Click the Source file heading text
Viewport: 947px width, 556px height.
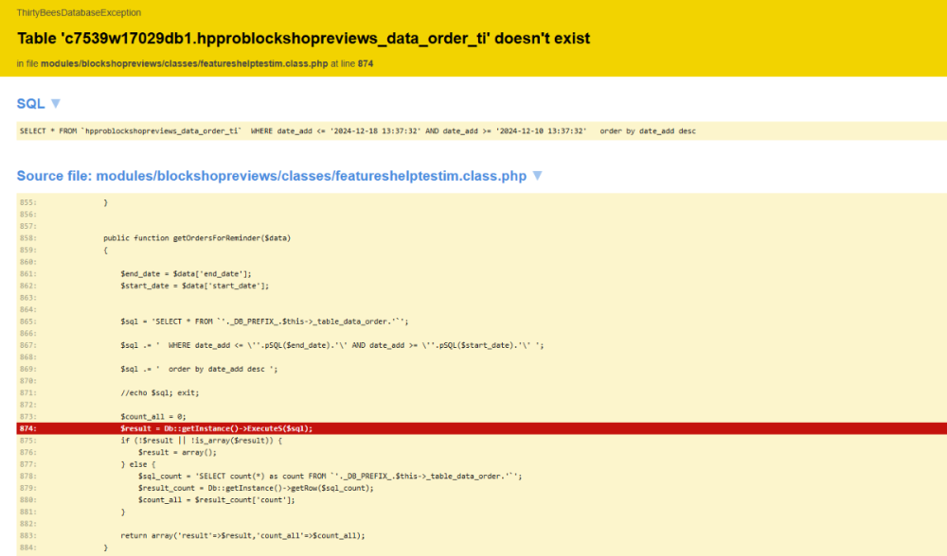(271, 176)
